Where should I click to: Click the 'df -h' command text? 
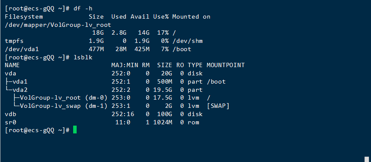tap(83, 9)
